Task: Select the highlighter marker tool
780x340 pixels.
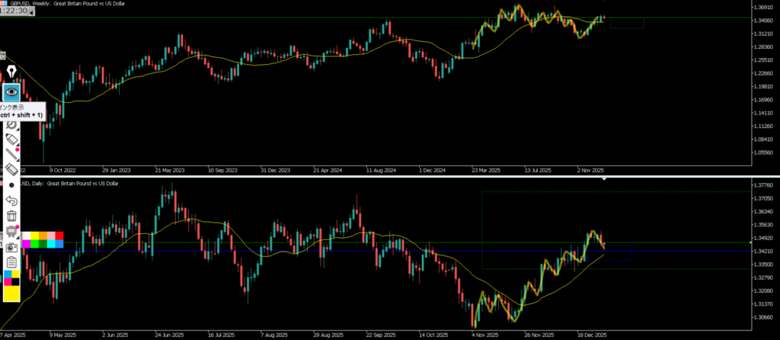Action: tap(11, 139)
